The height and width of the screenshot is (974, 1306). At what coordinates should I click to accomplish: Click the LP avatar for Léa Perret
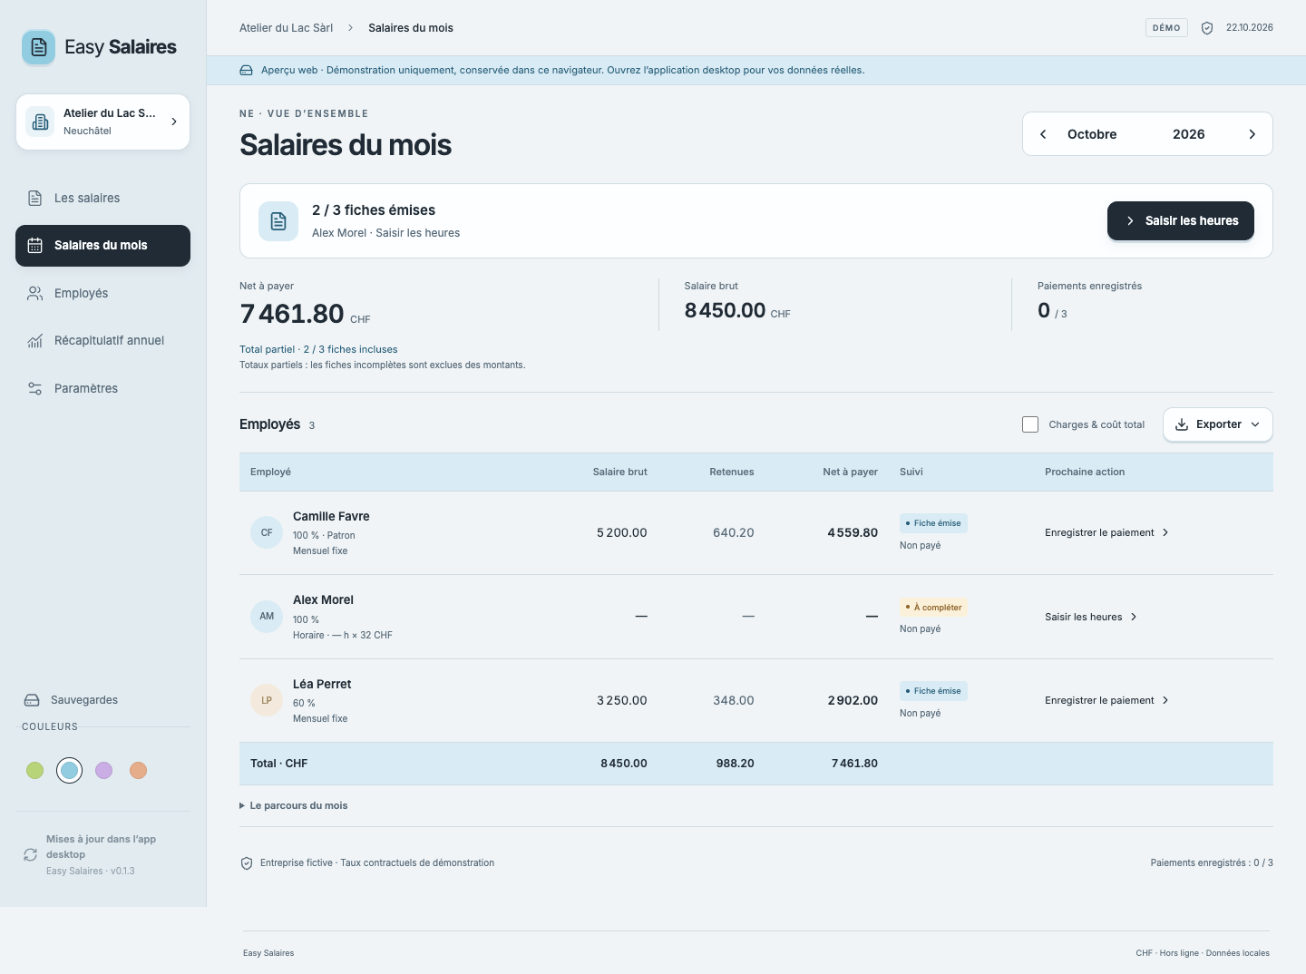[267, 700]
